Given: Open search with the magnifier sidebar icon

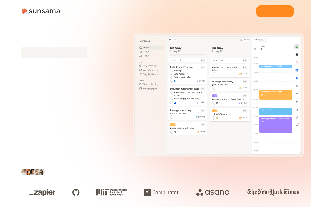Looking at the screenshot, I should [x=297, y=110].
